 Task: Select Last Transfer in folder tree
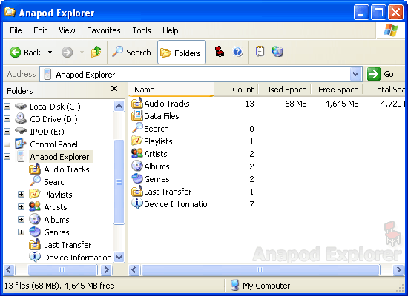[x=68, y=245]
